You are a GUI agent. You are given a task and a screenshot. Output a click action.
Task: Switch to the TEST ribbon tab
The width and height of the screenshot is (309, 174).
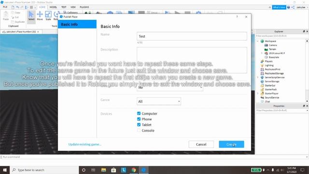(x=64, y=7)
